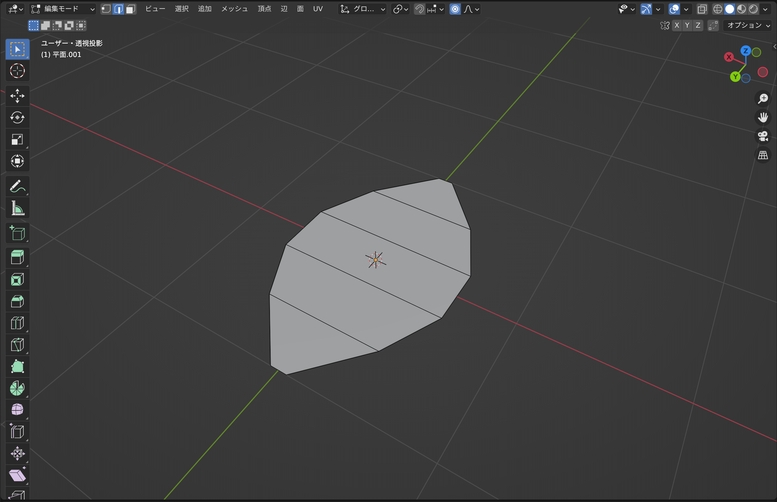Click the Z axis on navigation gizmo
Image resolution: width=777 pixels, height=502 pixels.
746,51
